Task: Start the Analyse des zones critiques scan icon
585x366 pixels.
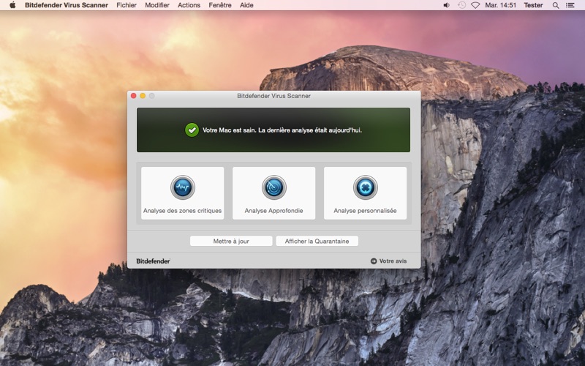Action: [x=183, y=187]
